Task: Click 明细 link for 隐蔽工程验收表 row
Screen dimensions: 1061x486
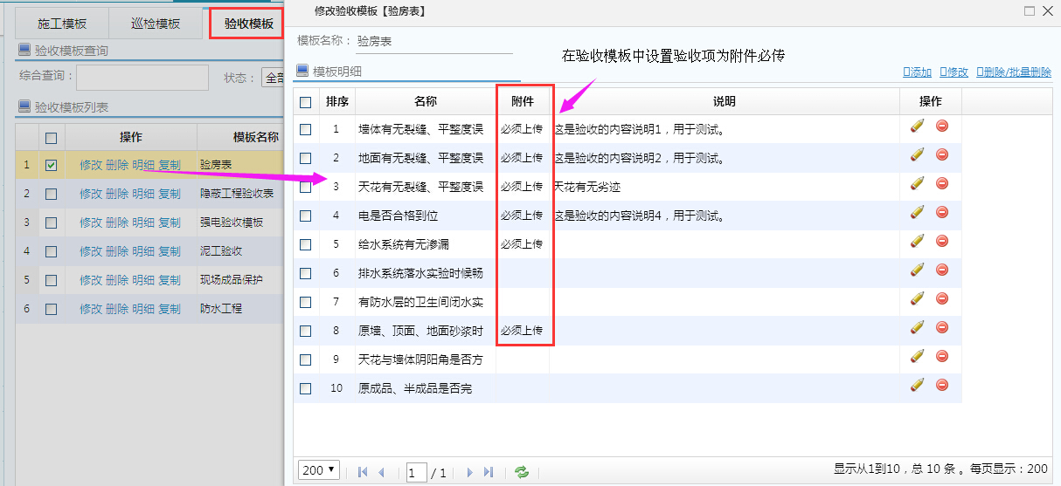Action: pos(143,194)
